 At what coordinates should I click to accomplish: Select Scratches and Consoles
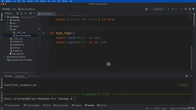pos(20,60)
